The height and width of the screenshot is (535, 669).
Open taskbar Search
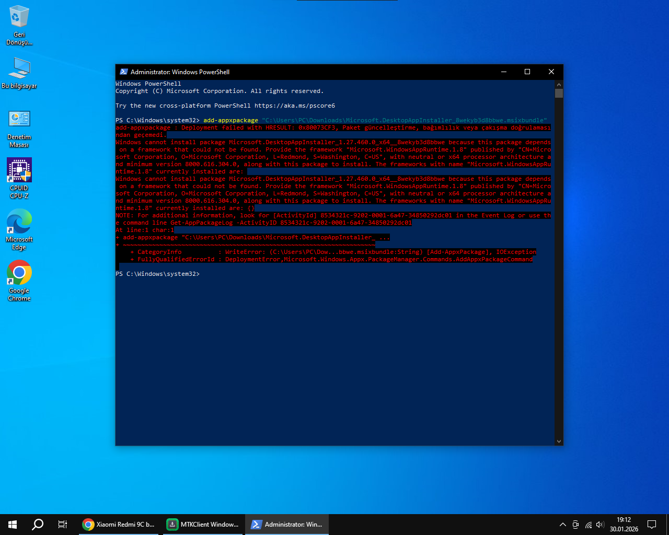[38, 525]
